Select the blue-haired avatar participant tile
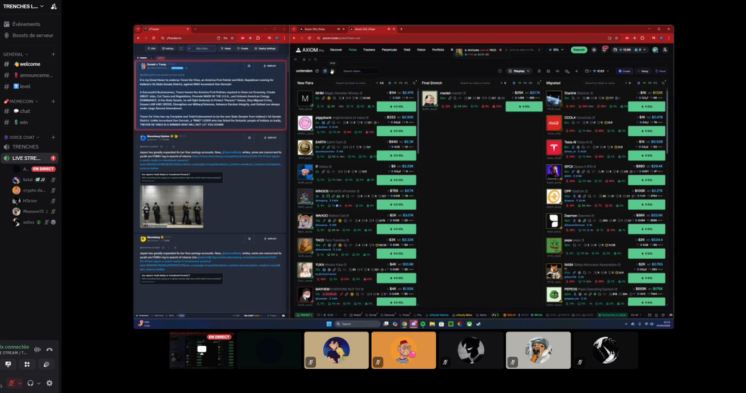Viewport: 746px width, 393px height. click(x=336, y=350)
